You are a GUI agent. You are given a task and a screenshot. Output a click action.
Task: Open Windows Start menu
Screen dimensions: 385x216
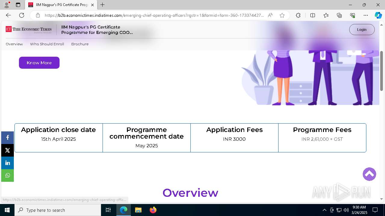(7, 210)
